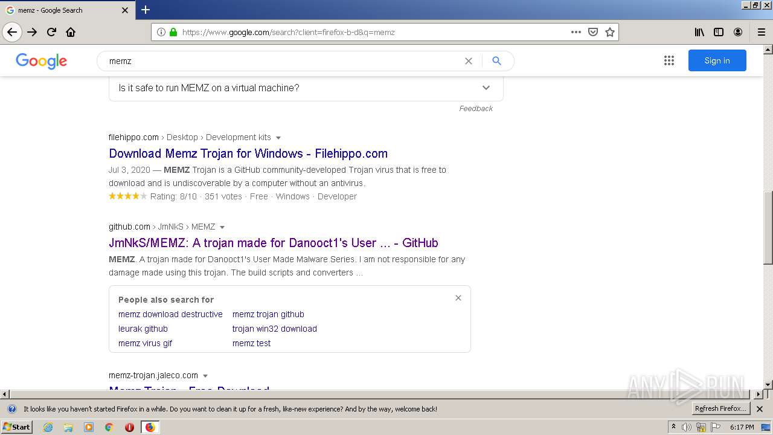Select the memz - Google Search tab
The image size is (773, 435).
pos(67,10)
